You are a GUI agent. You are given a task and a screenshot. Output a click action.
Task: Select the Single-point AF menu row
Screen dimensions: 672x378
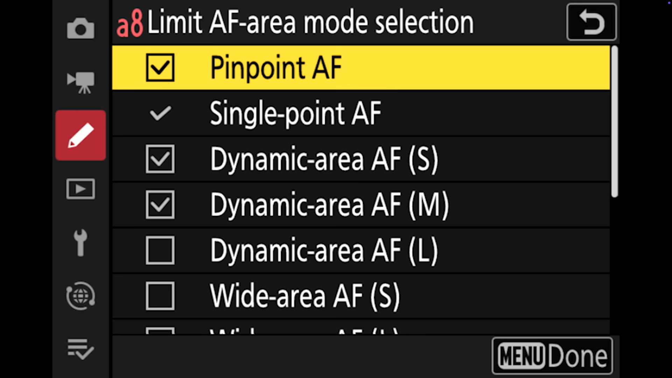(360, 113)
